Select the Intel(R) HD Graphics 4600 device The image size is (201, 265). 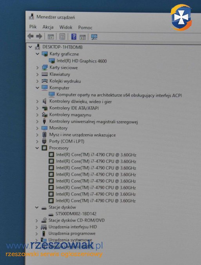pos(81,61)
